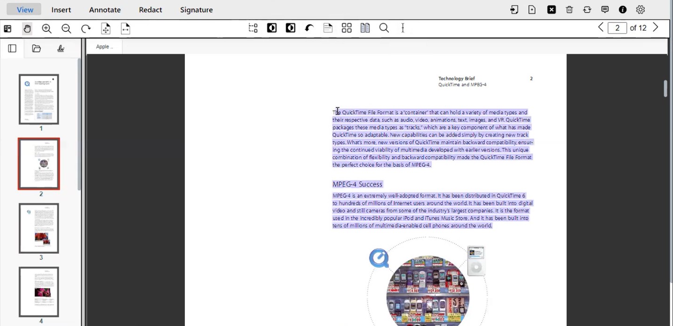This screenshot has height=326, width=673.
Task: Open the sidebar folder tab
Action: pos(36,48)
